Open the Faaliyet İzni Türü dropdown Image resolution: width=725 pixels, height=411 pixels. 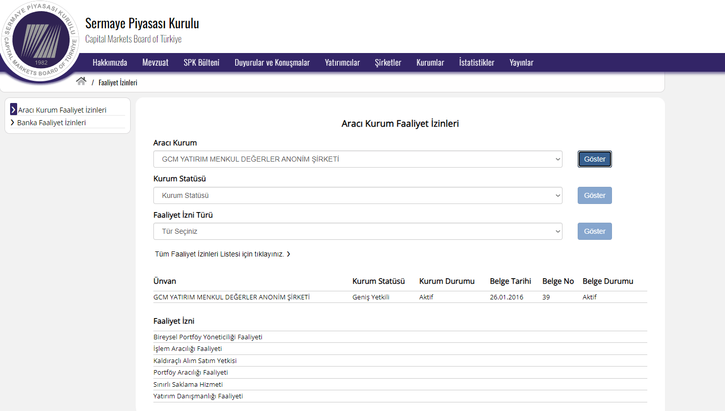[357, 232]
